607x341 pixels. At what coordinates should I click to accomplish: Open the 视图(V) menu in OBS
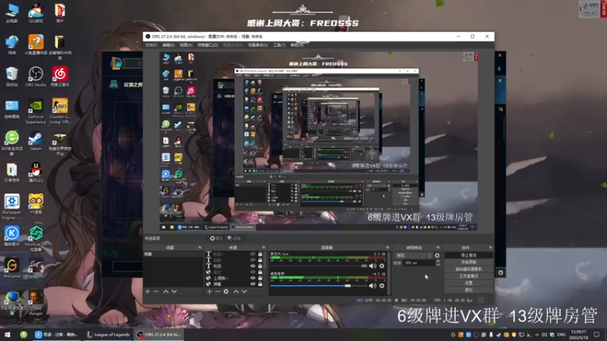(x=186, y=45)
